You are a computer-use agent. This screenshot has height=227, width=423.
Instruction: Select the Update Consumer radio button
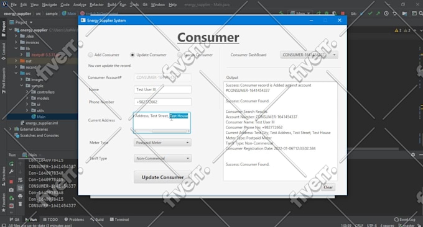click(132, 55)
